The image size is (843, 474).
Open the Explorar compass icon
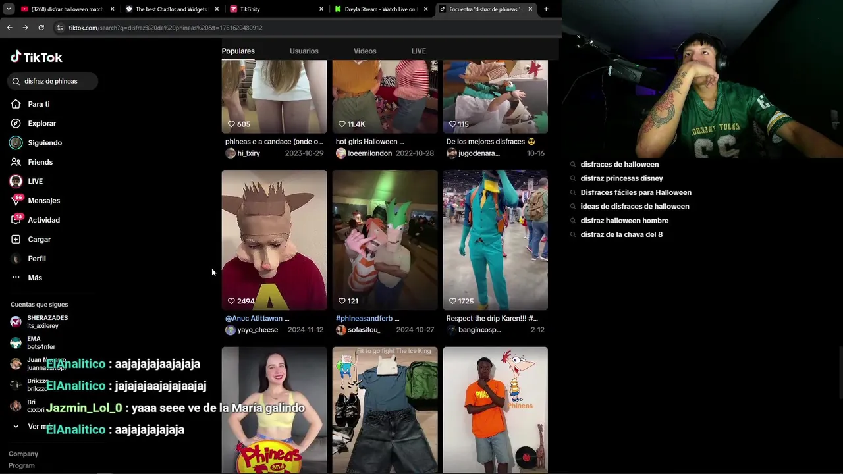point(16,123)
